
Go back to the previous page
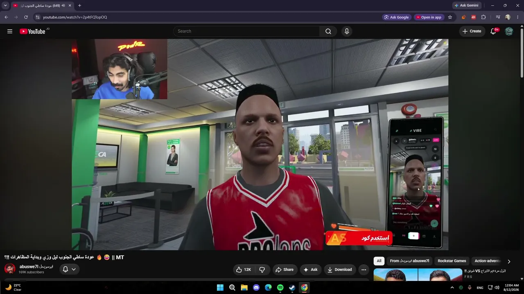[6, 17]
